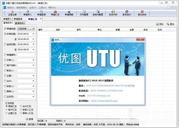Open the official website link in the about dialog
This screenshot has width=179, height=128.
pyautogui.click(x=104, y=101)
